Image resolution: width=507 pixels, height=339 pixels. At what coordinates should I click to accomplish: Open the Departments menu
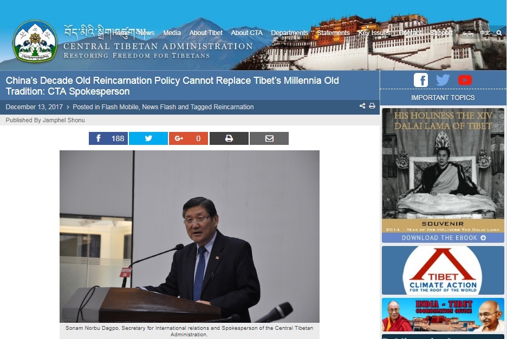[x=289, y=33]
